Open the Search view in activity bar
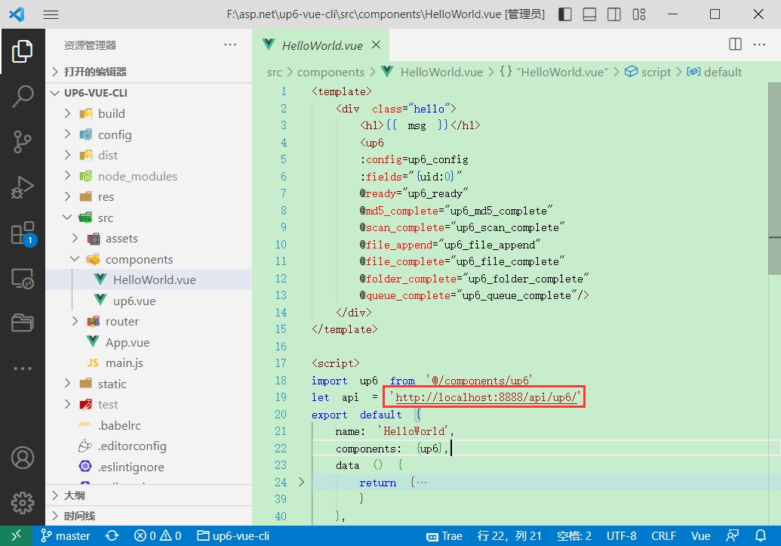Viewport: 781px width, 546px height. click(23, 96)
